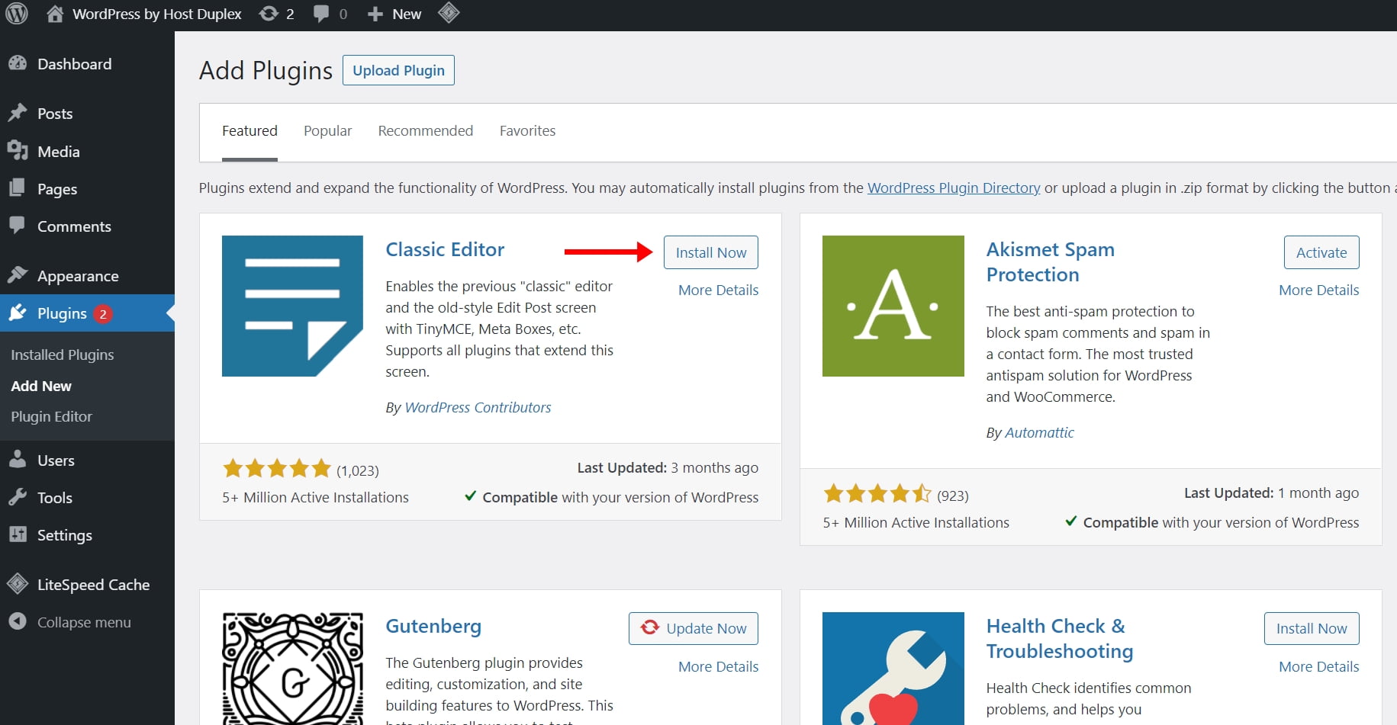Image resolution: width=1397 pixels, height=725 pixels.
Task: Select Add New in Plugins submenu
Action: coord(41,386)
